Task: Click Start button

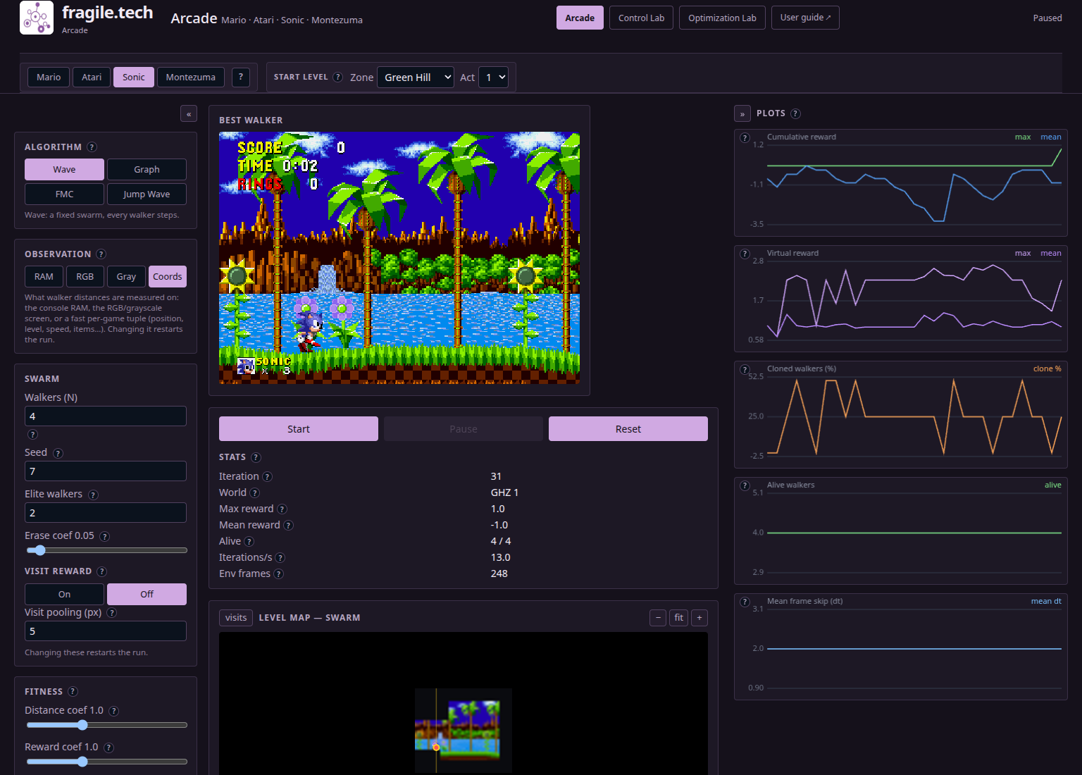Action: [299, 428]
